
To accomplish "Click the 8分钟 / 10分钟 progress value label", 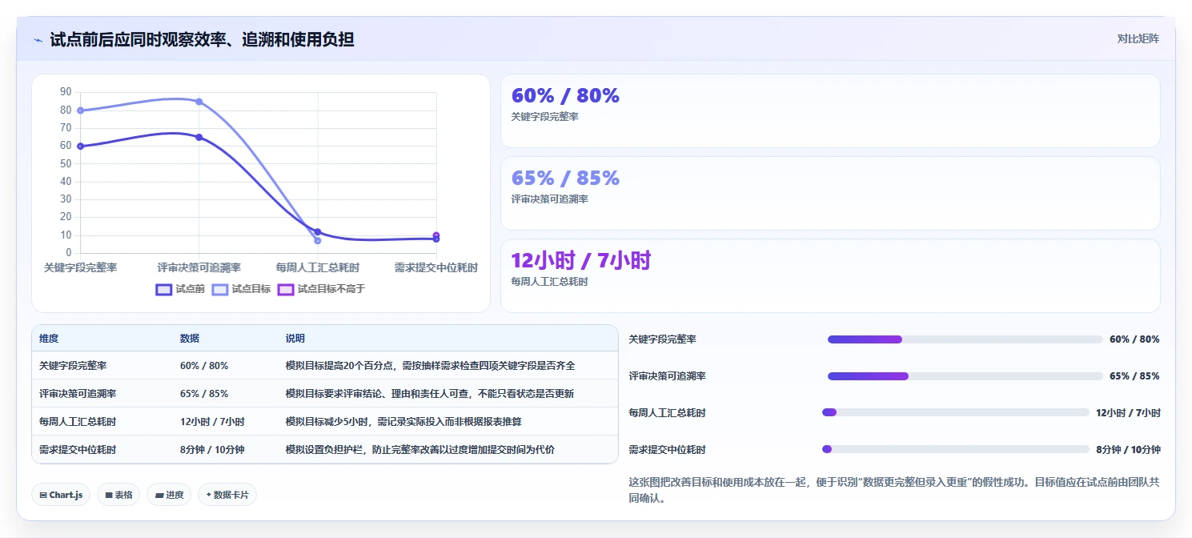I will pyautogui.click(x=1128, y=450).
